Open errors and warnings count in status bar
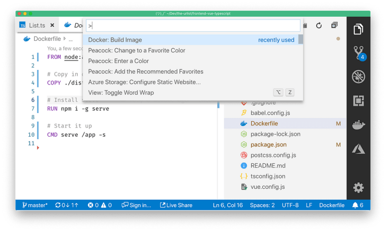This screenshot has width=386, height=231. coord(100,205)
